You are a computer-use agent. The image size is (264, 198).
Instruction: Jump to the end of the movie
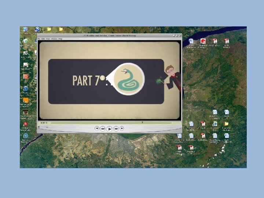122,128
